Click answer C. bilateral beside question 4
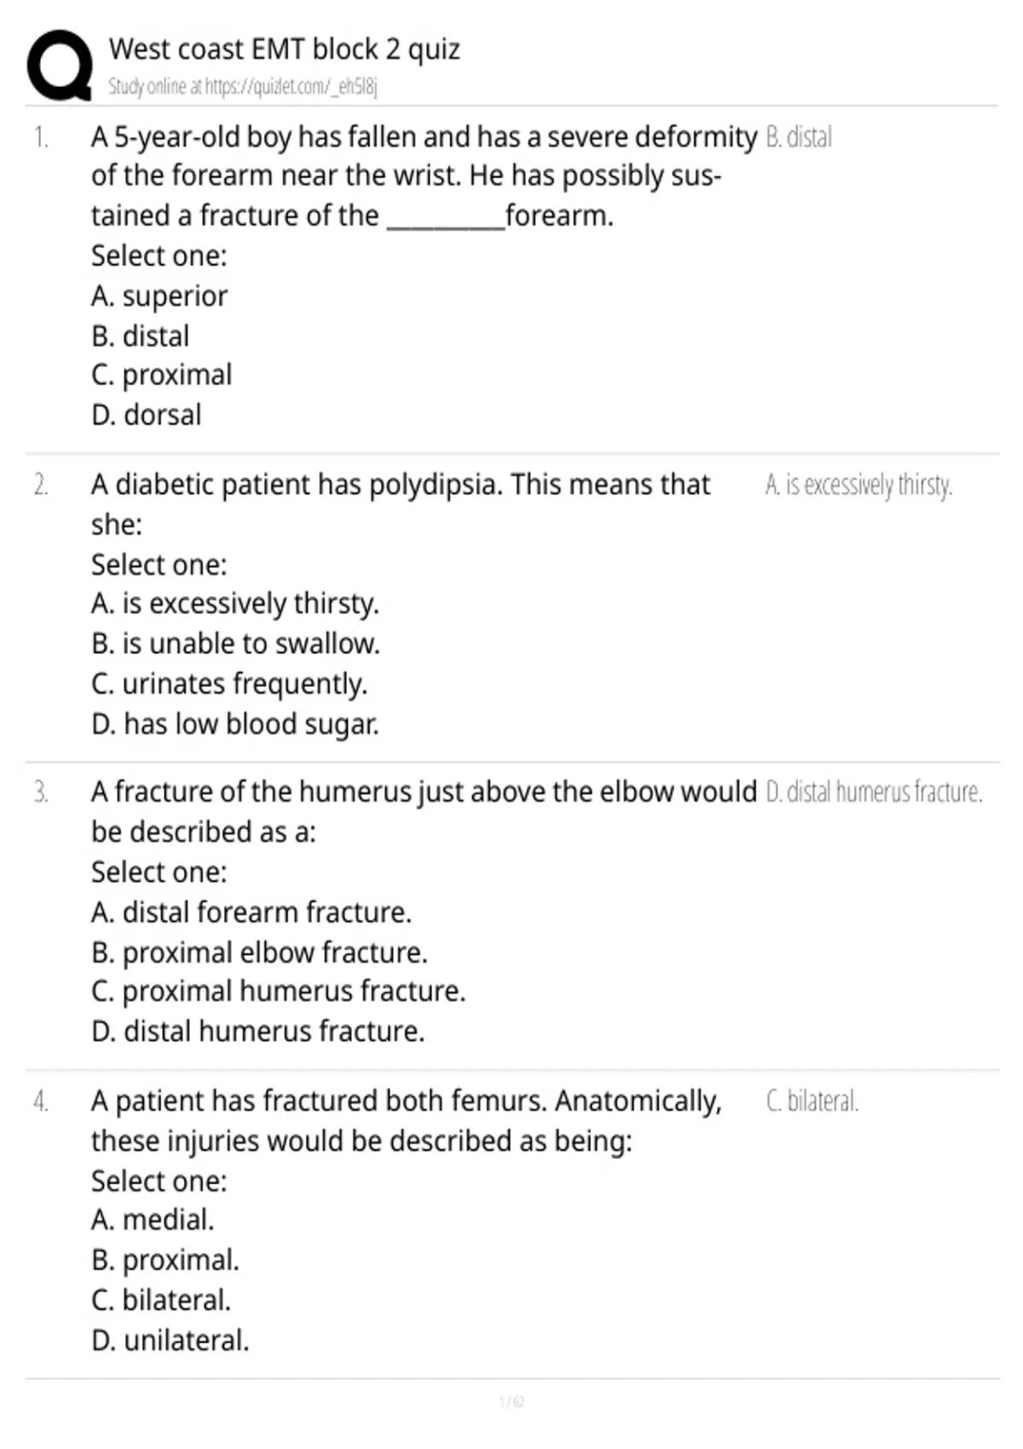 pos(812,1101)
